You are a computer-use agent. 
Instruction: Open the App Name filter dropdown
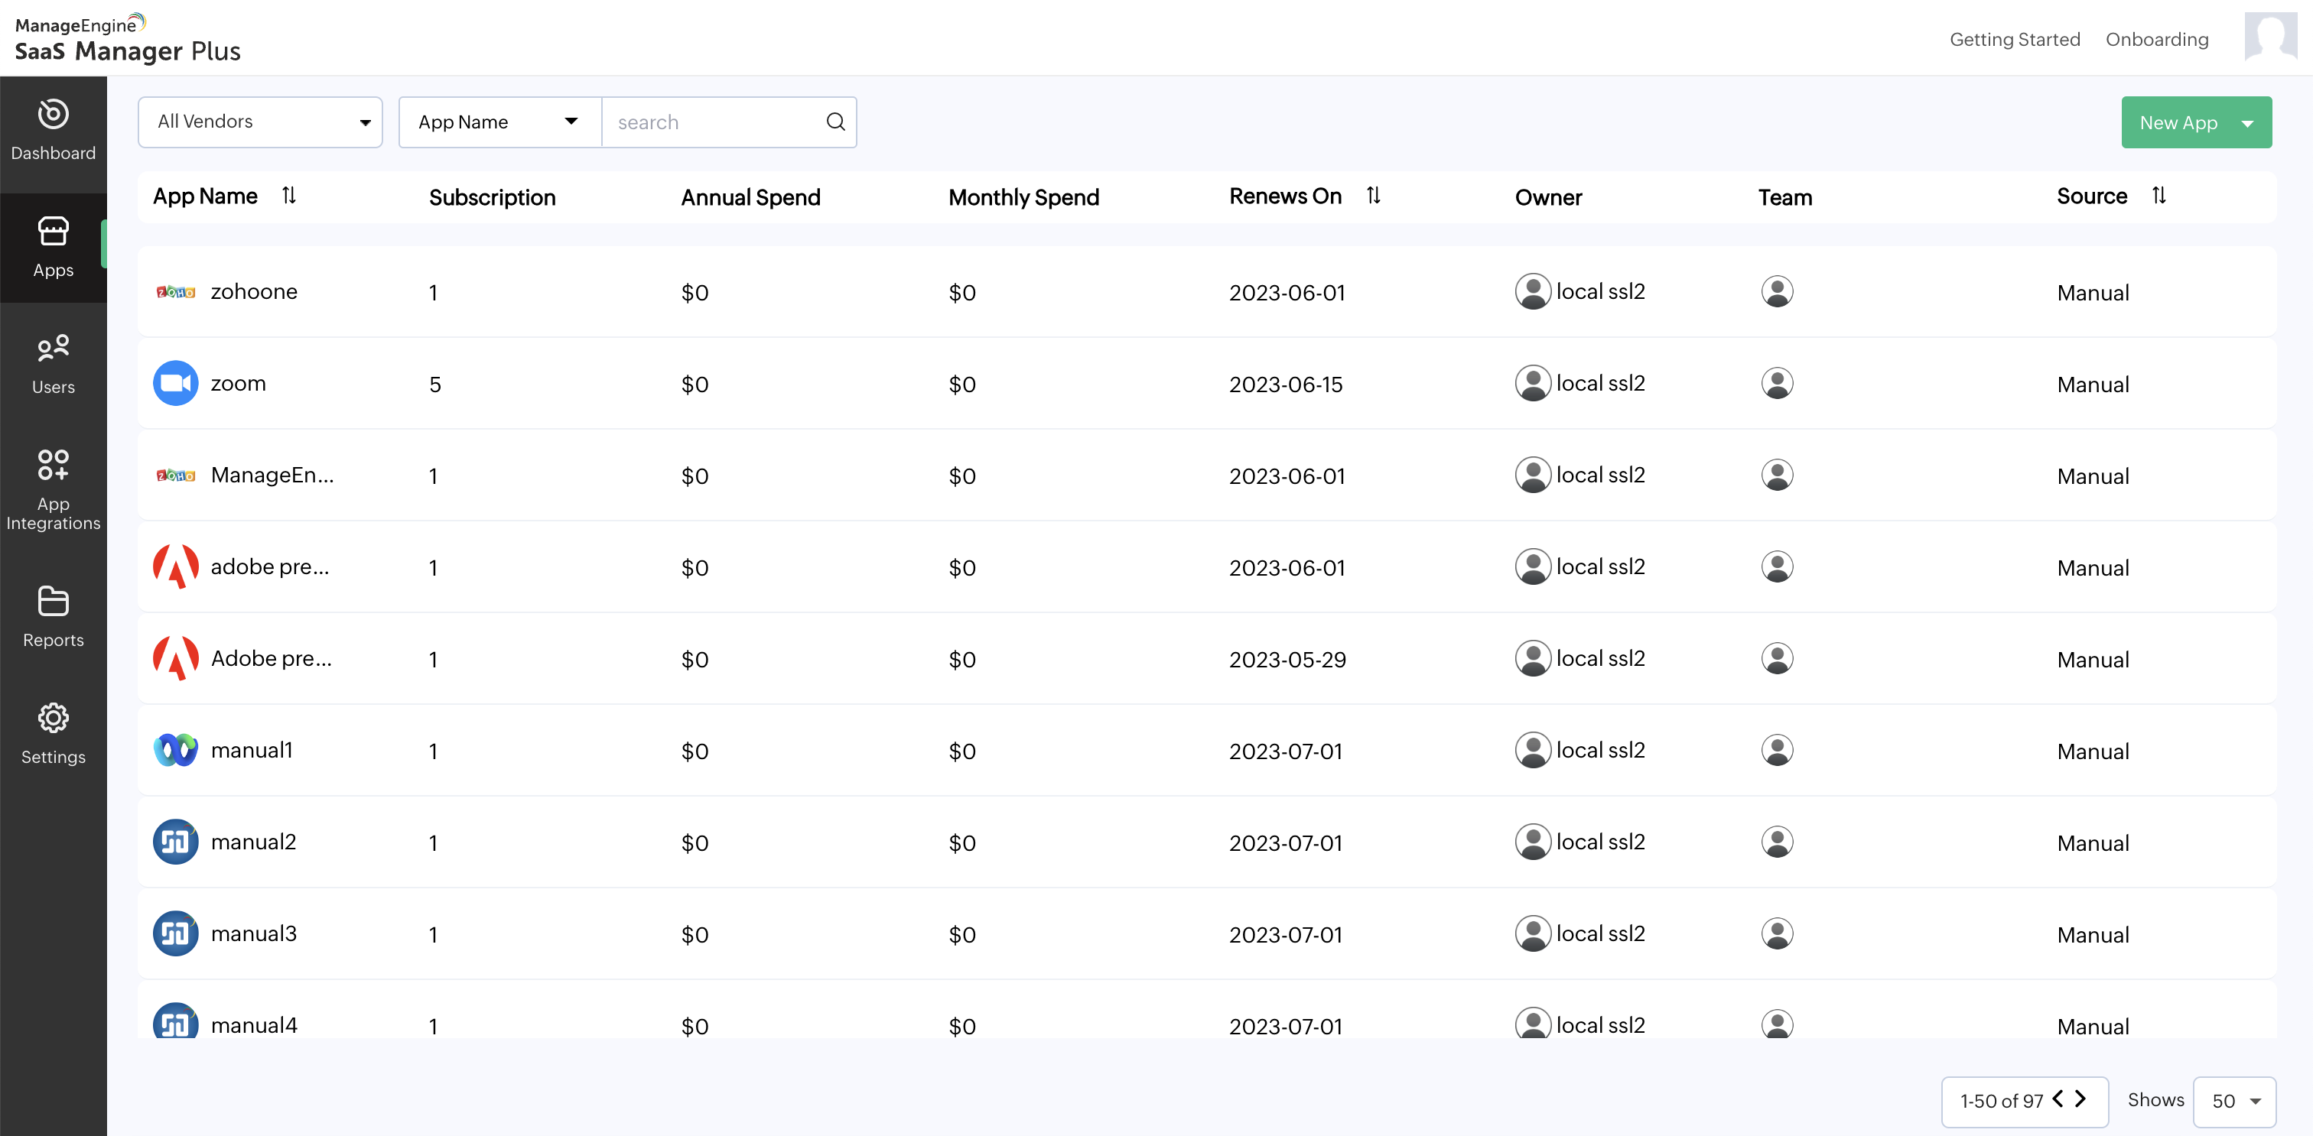point(499,122)
